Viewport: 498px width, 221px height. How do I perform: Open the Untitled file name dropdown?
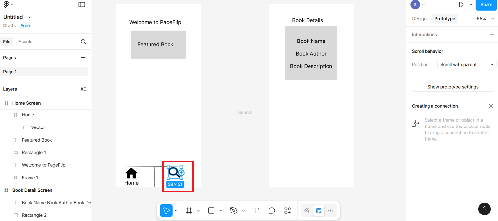click(30, 17)
